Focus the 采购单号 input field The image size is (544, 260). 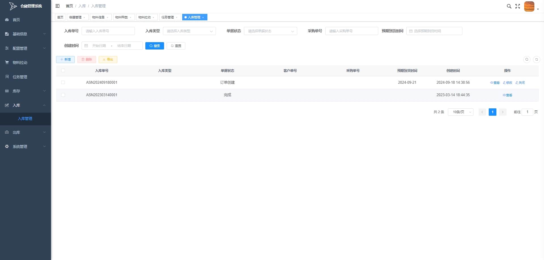(x=352, y=31)
